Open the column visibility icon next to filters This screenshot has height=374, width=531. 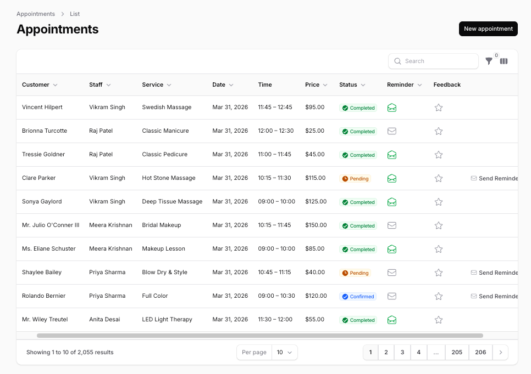(504, 61)
